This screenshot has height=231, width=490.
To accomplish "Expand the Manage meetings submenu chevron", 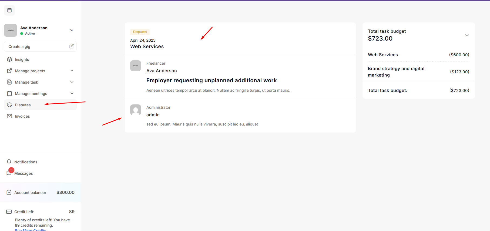I will [72, 93].
